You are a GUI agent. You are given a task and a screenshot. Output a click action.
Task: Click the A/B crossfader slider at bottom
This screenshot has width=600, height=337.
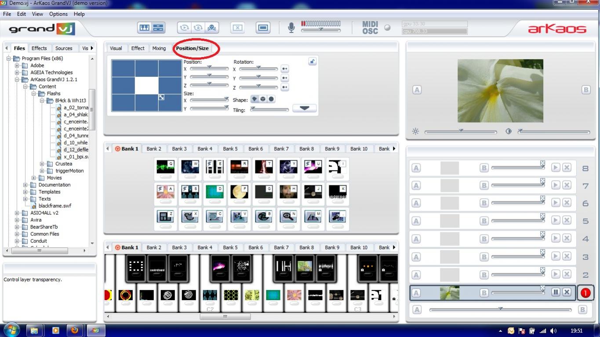(x=500, y=310)
